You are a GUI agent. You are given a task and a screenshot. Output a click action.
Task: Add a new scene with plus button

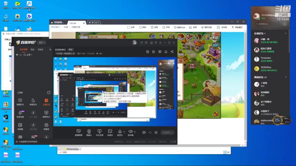tap(50, 49)
